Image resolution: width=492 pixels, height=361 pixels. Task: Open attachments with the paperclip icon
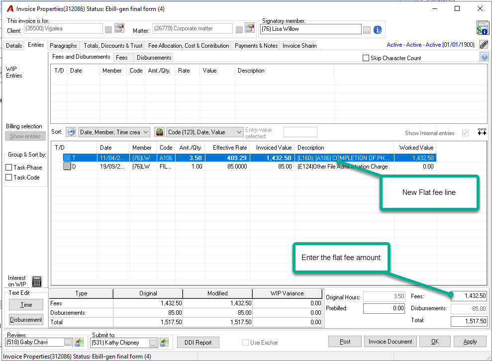484,45
